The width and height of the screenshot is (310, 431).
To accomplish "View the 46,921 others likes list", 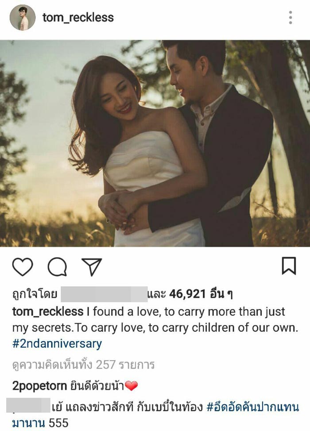I will coord(201,294).
